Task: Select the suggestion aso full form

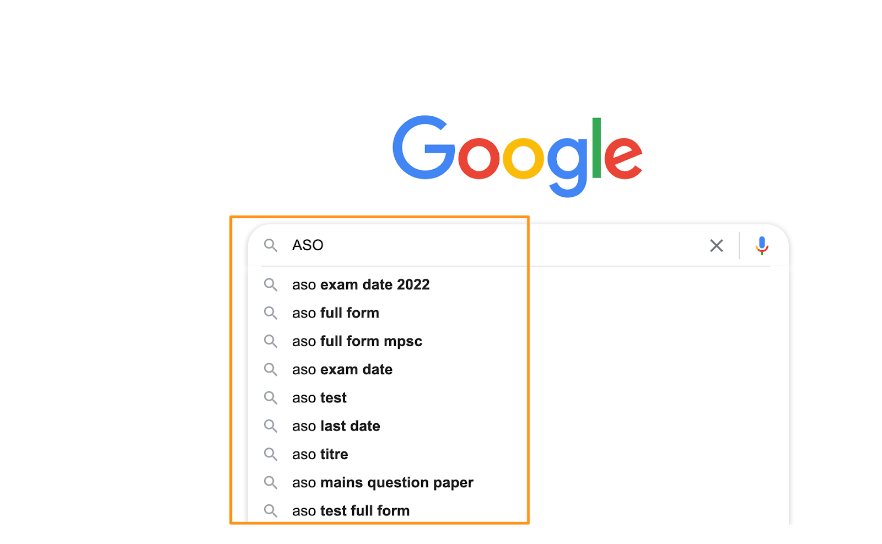Action: (336, 313)
